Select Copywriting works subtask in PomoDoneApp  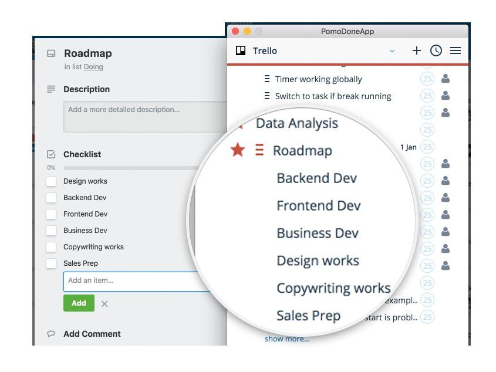[x=334, y=289]
